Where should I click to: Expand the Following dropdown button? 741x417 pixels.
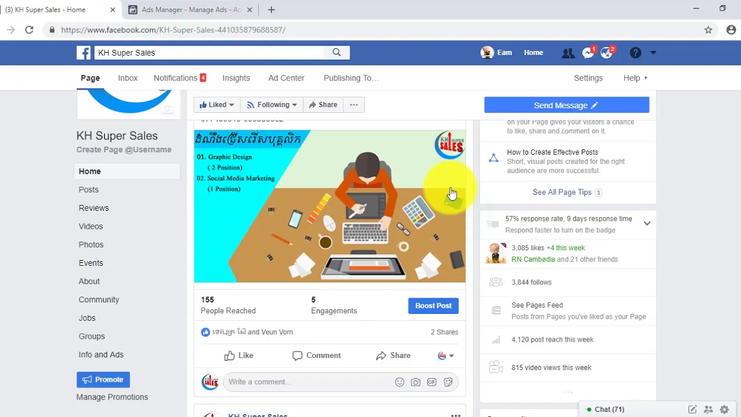[272, 105]
